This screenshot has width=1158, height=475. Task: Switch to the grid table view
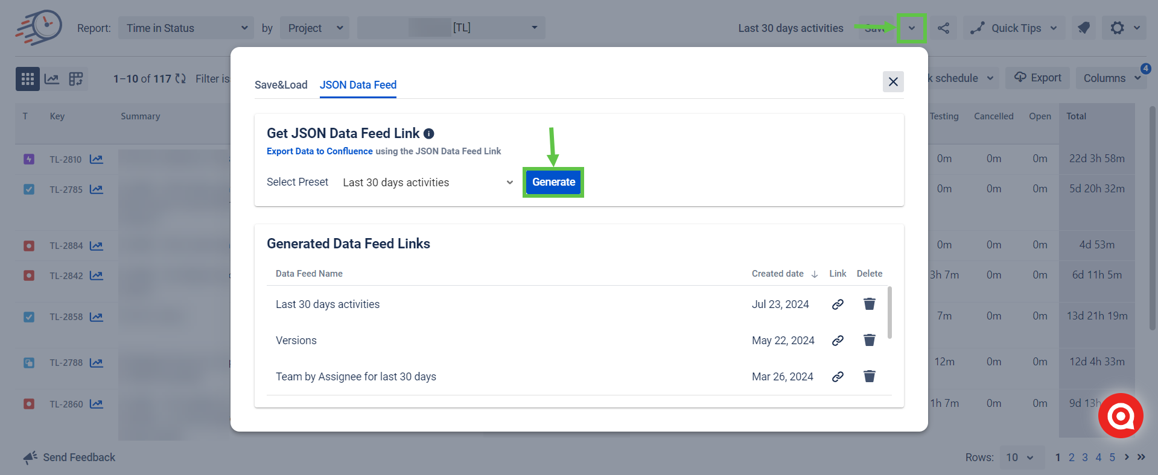(28, 79)
